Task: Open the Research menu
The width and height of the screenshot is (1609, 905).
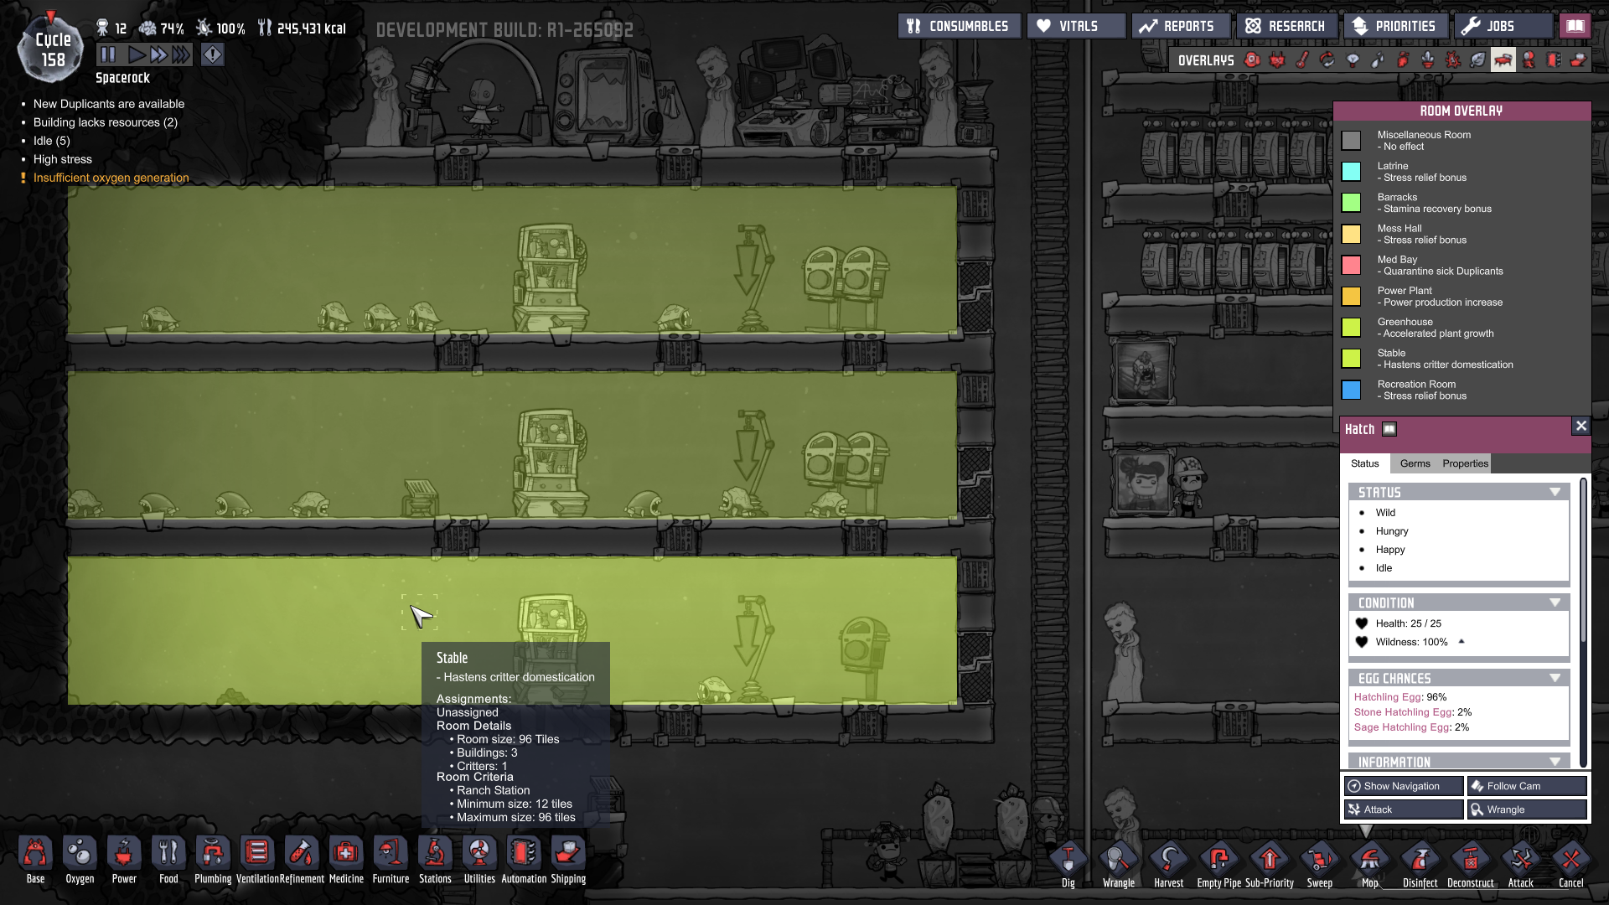Action: 1286,26
